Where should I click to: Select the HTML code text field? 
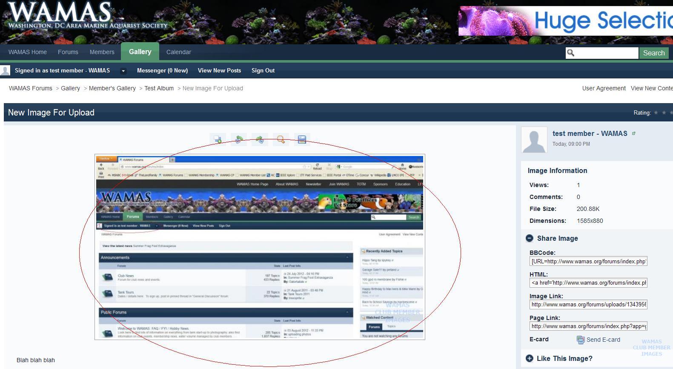[588, 283]
